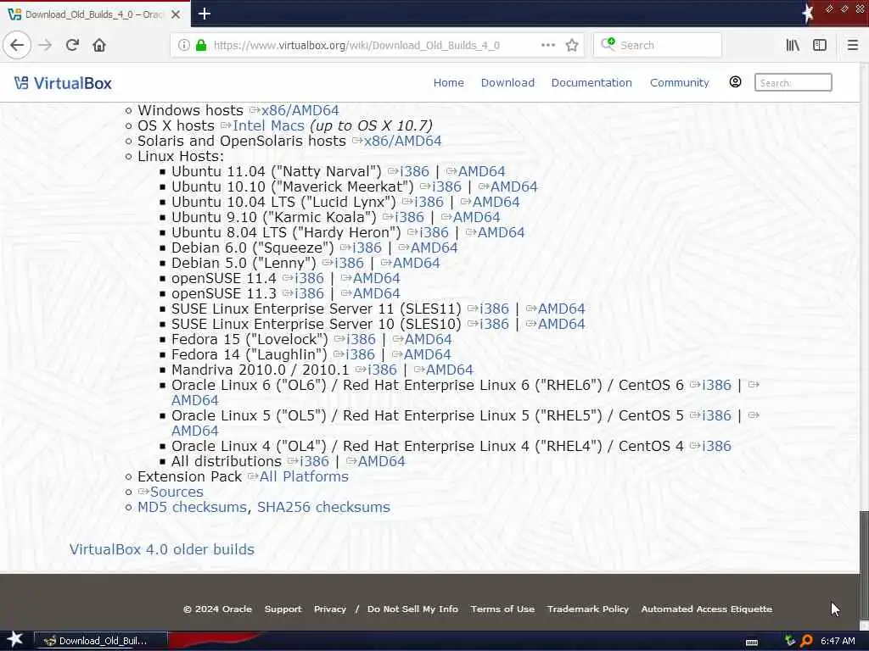Download Ubuntu 8.04 Hardy Heron i386

tap(434, 232)
